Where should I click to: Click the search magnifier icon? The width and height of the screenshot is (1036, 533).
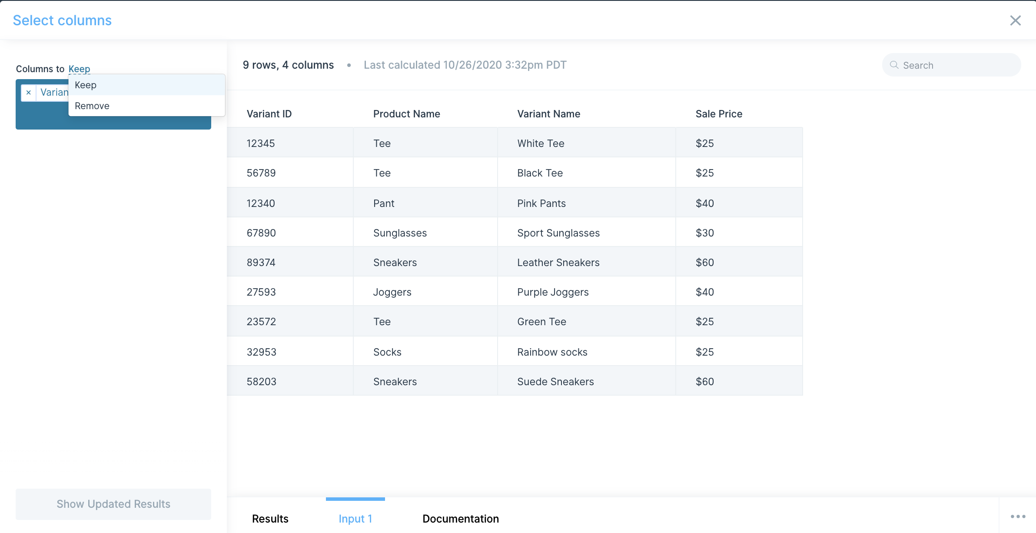[894, 65]
